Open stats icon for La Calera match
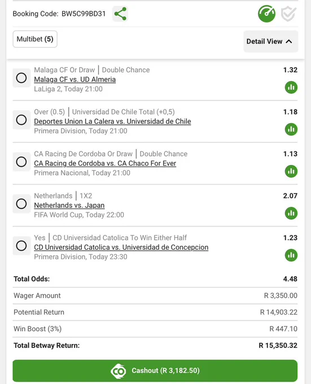311x384 pixels. 291,129
